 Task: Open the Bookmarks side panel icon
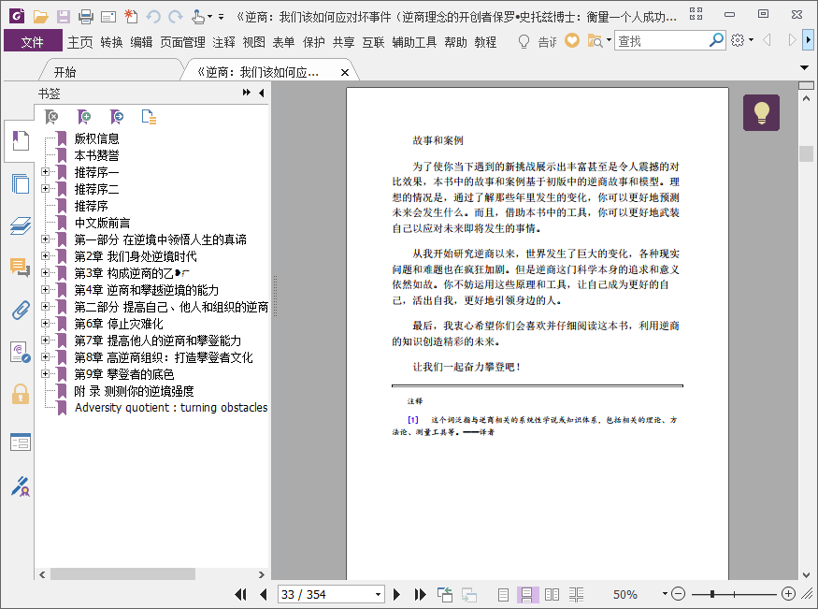pos(21,140)
